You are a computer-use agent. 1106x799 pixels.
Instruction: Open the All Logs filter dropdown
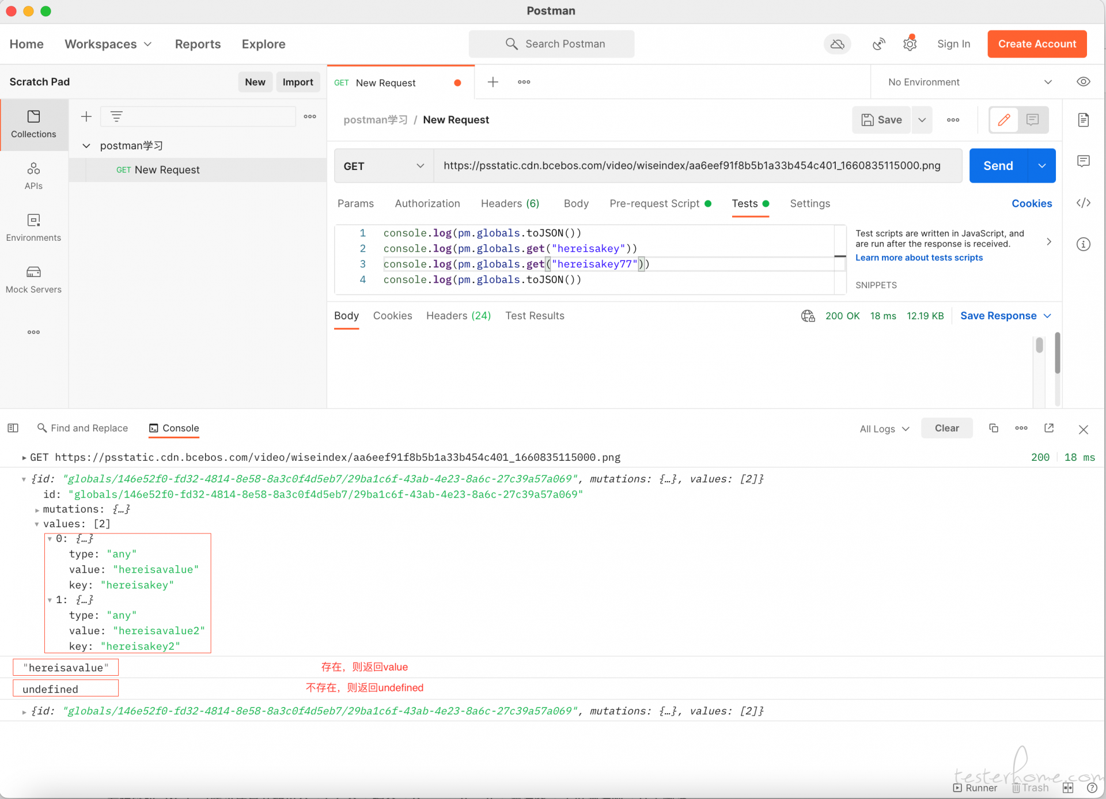884,429
